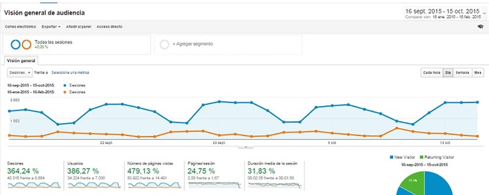
Task: Click the 6 oct. axis label
Action: (332, 143)
